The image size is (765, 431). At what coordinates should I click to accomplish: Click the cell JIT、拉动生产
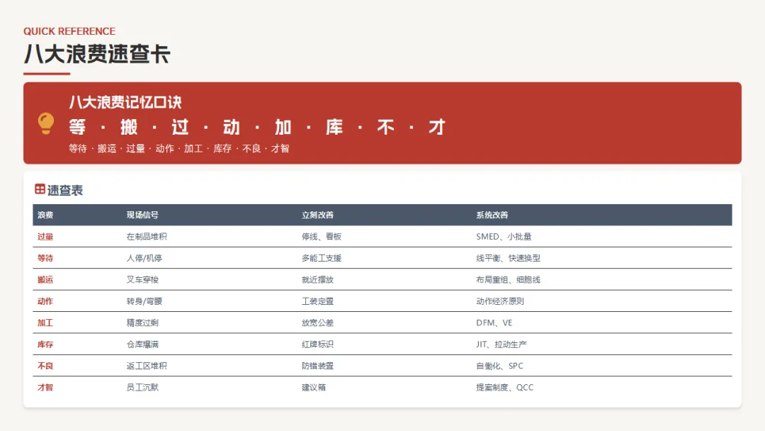coord(501,344)
